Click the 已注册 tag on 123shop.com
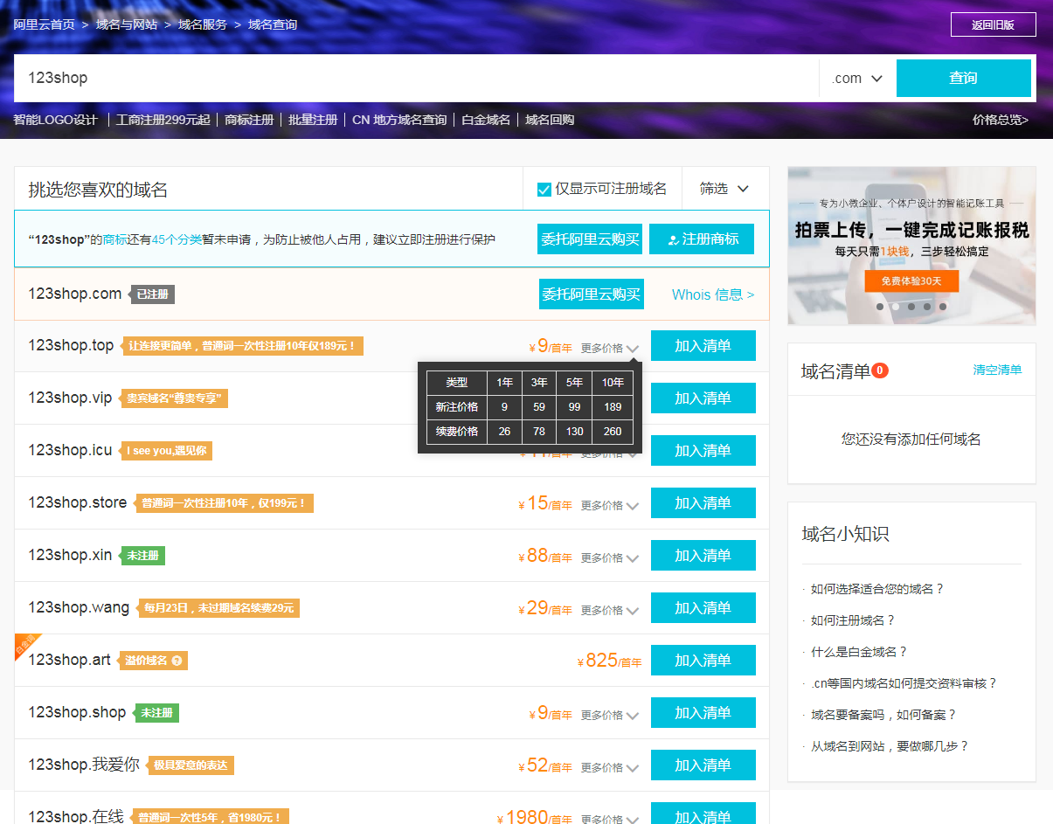 (x=152, y=294)
